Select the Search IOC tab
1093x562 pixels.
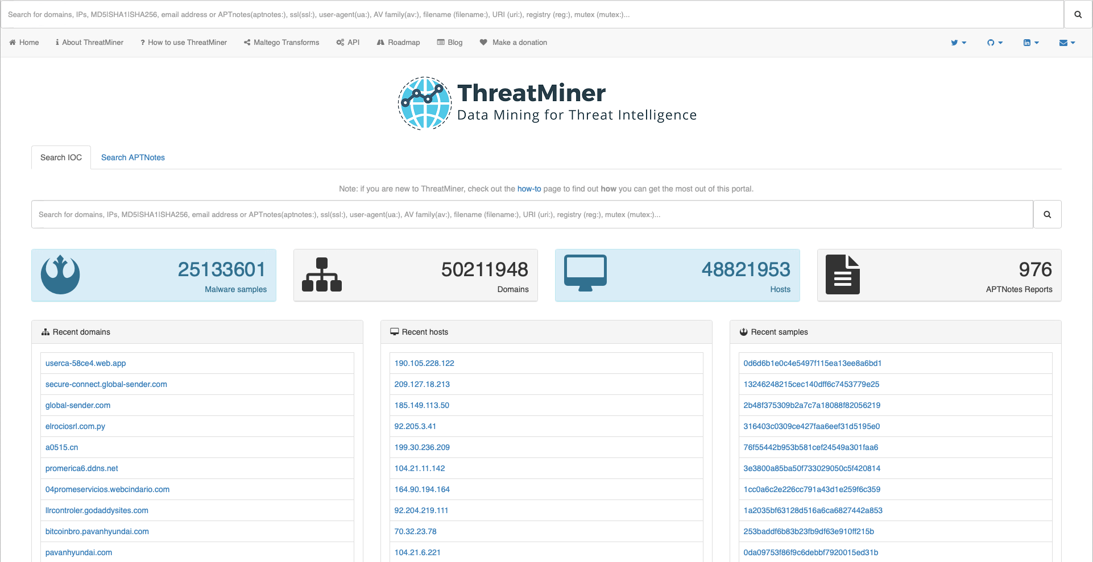pos(61,157)
